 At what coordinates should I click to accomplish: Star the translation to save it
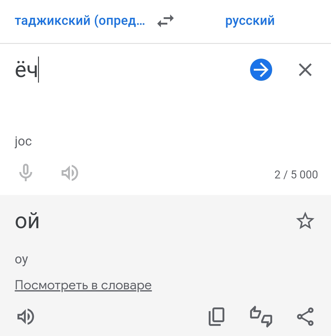coord(305,221)
